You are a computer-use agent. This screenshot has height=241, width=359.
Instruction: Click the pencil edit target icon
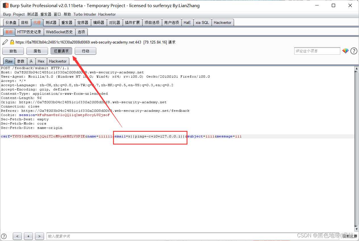click(x=5, y=42)
